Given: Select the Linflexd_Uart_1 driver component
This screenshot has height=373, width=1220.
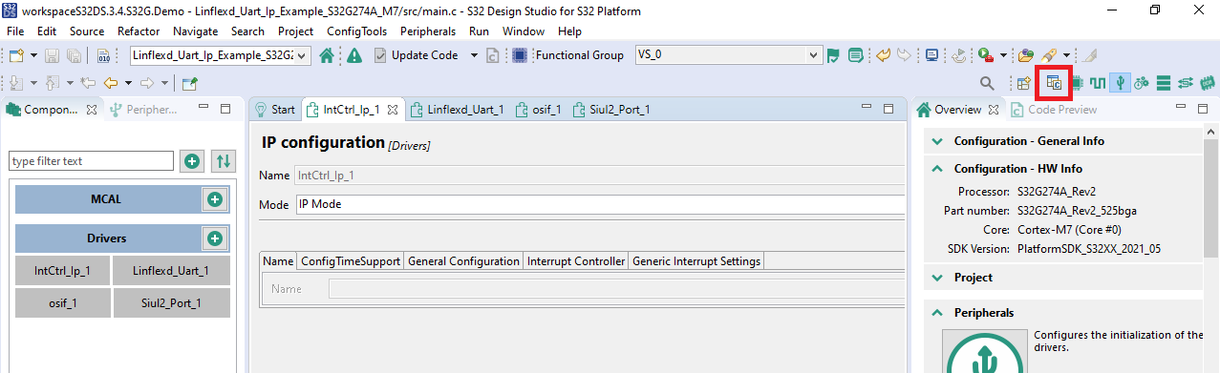Looking at the screenshot, I should pyautogui.click(x=171, y=270).
